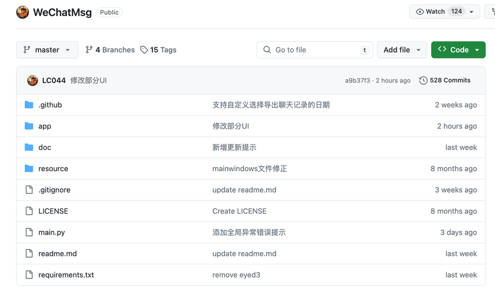The width and height of the screenshot is (495, 294).
Task: Open the requirements.txt file
Action: coord(66,275)
